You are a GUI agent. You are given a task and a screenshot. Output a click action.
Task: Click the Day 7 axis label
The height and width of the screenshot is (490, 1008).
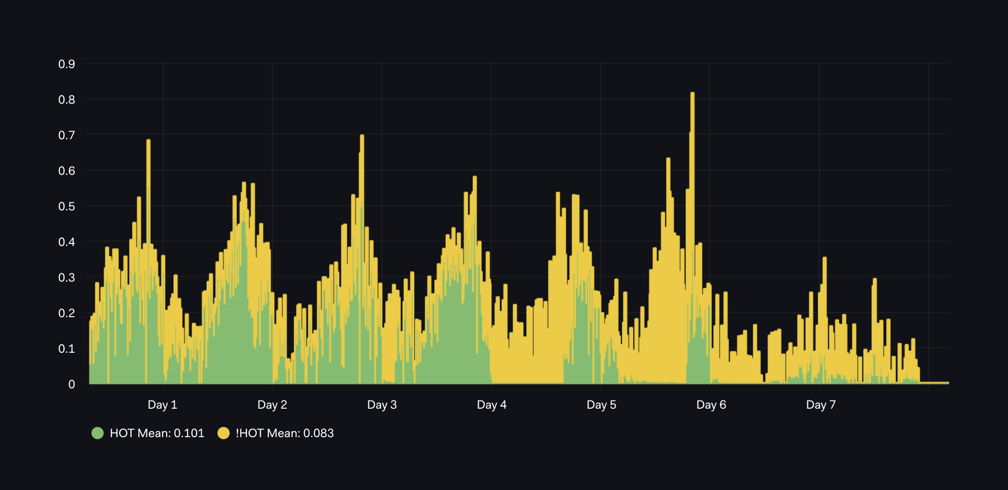pyautogui.click(x=821, y=405)
